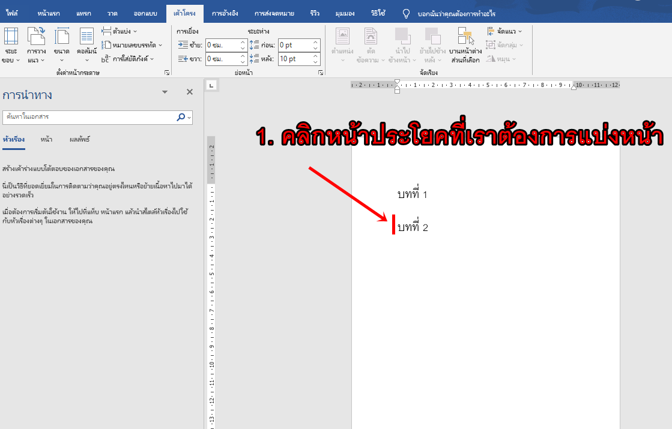The image size is (672, 429).
Task: Open the ตัวแบ่ง (Breaks) menu
Action: click(119, 31)
